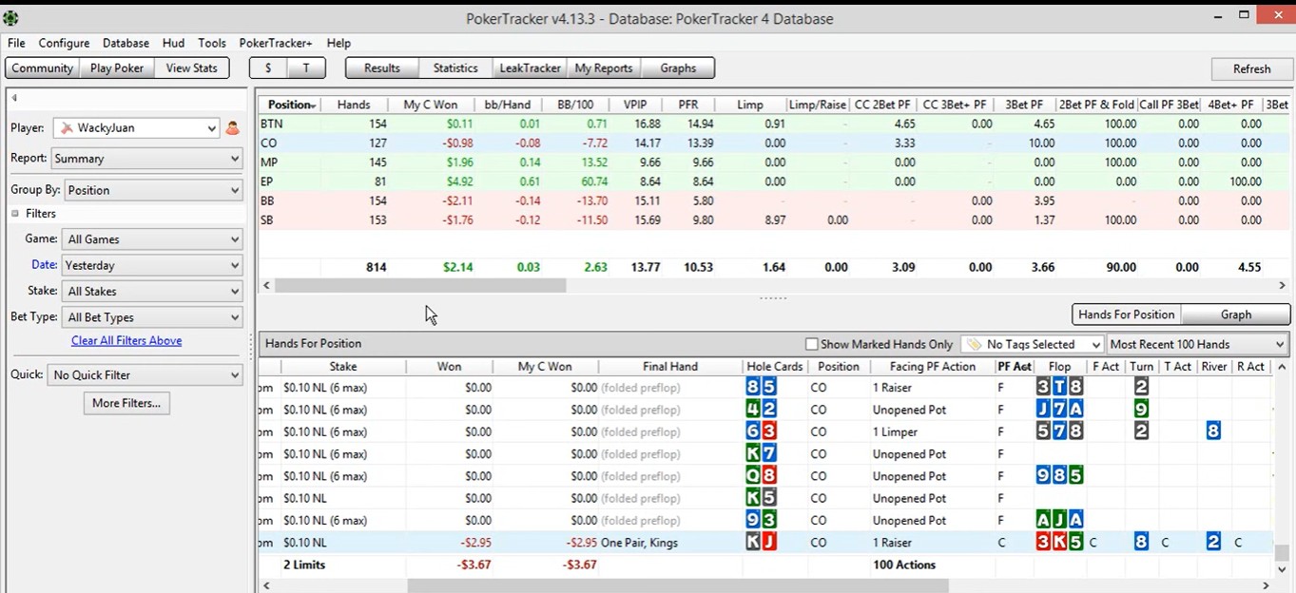This screenshot has height=593, width=1296.
Task: Click the stats table horizontal scrollbar
Action: 420,285
